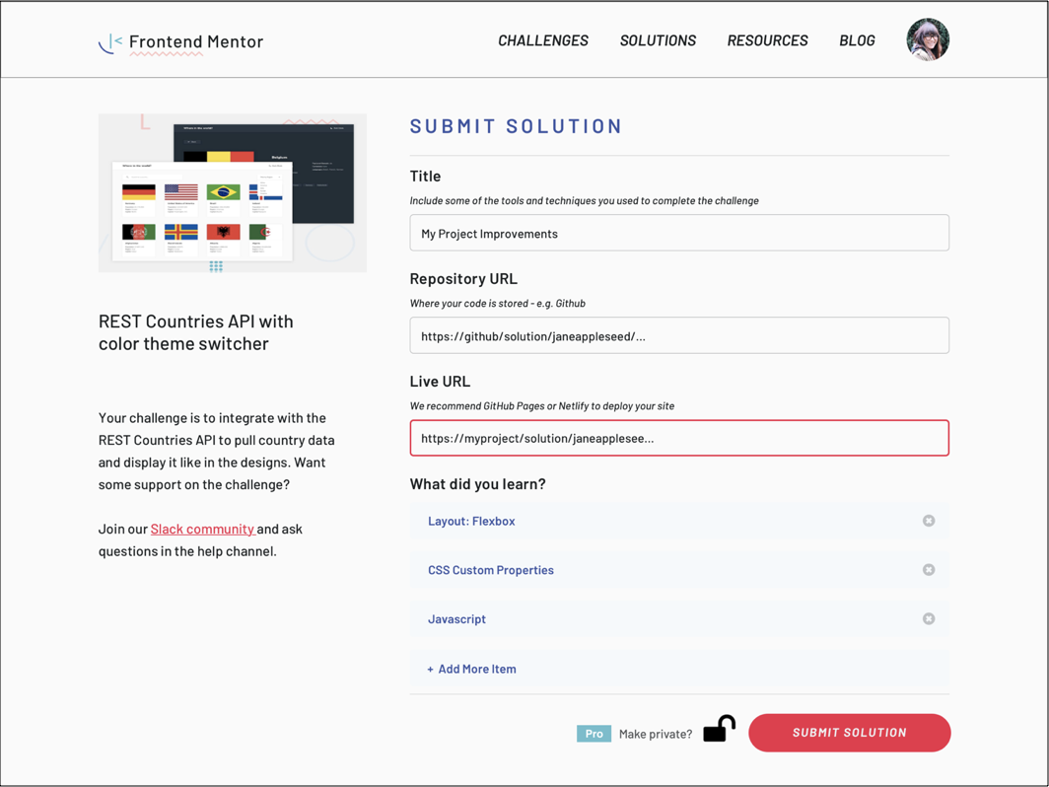Open the Resources nav item
The width and height of the screenshot is (1049, 787).
(767, 40)
